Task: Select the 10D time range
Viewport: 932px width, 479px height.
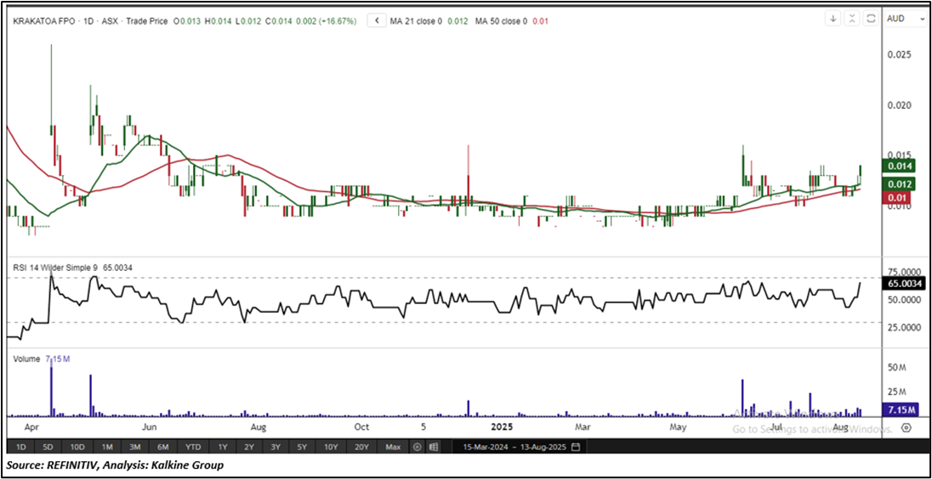Action: pos(77,447)
